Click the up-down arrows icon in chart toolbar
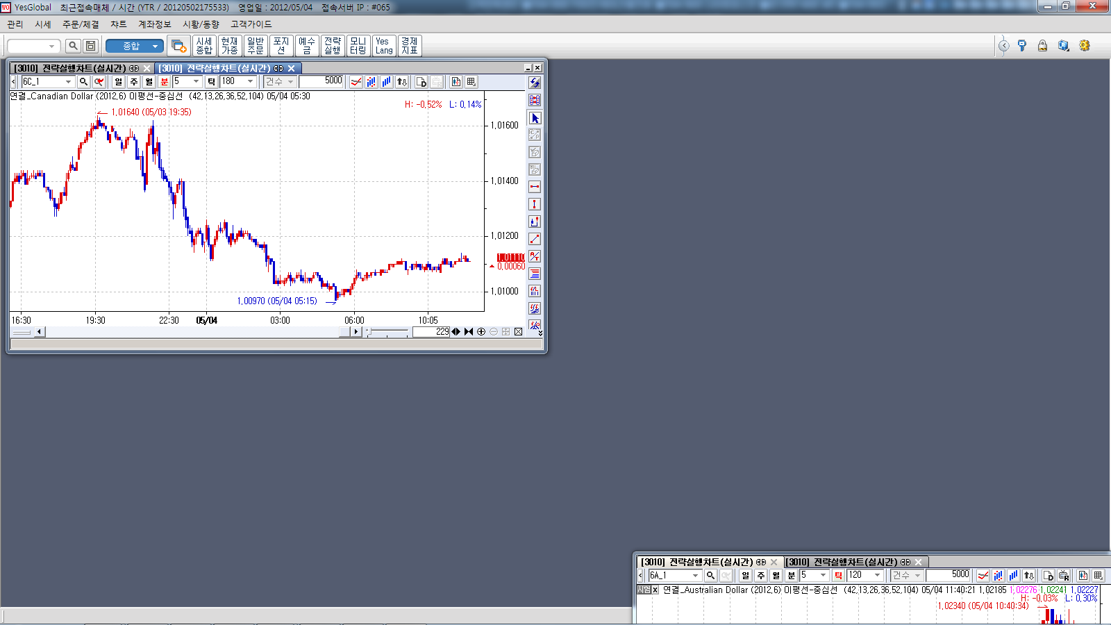The image size is (1111, 625). tap(402, 82)
